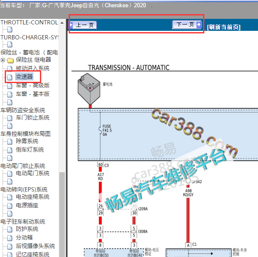Click page icon beside 车门锁止系统

click(x=10, y=118)
